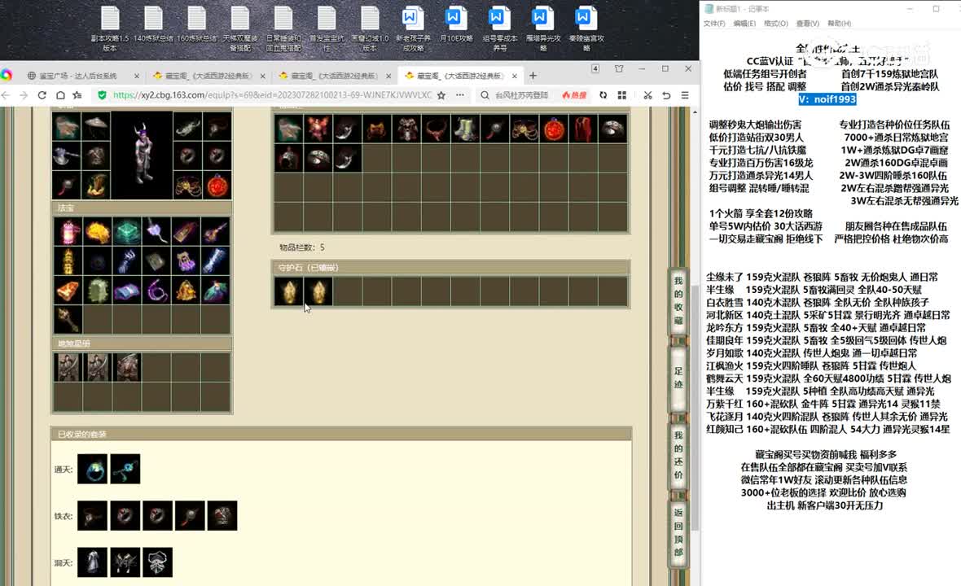This screenshot has height=586, width=961.
Task: Click the 返回顶部 side button
Action: 678,532
